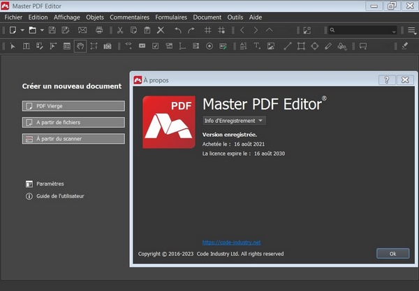419x291 pixels.
Task: Click the Send by email envelope icon
Action: click(x=82, y=30)
